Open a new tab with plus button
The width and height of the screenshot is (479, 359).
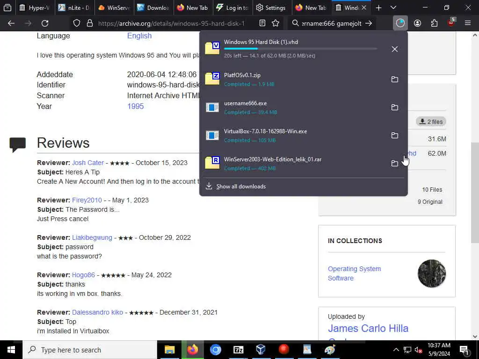pos(378,7)
